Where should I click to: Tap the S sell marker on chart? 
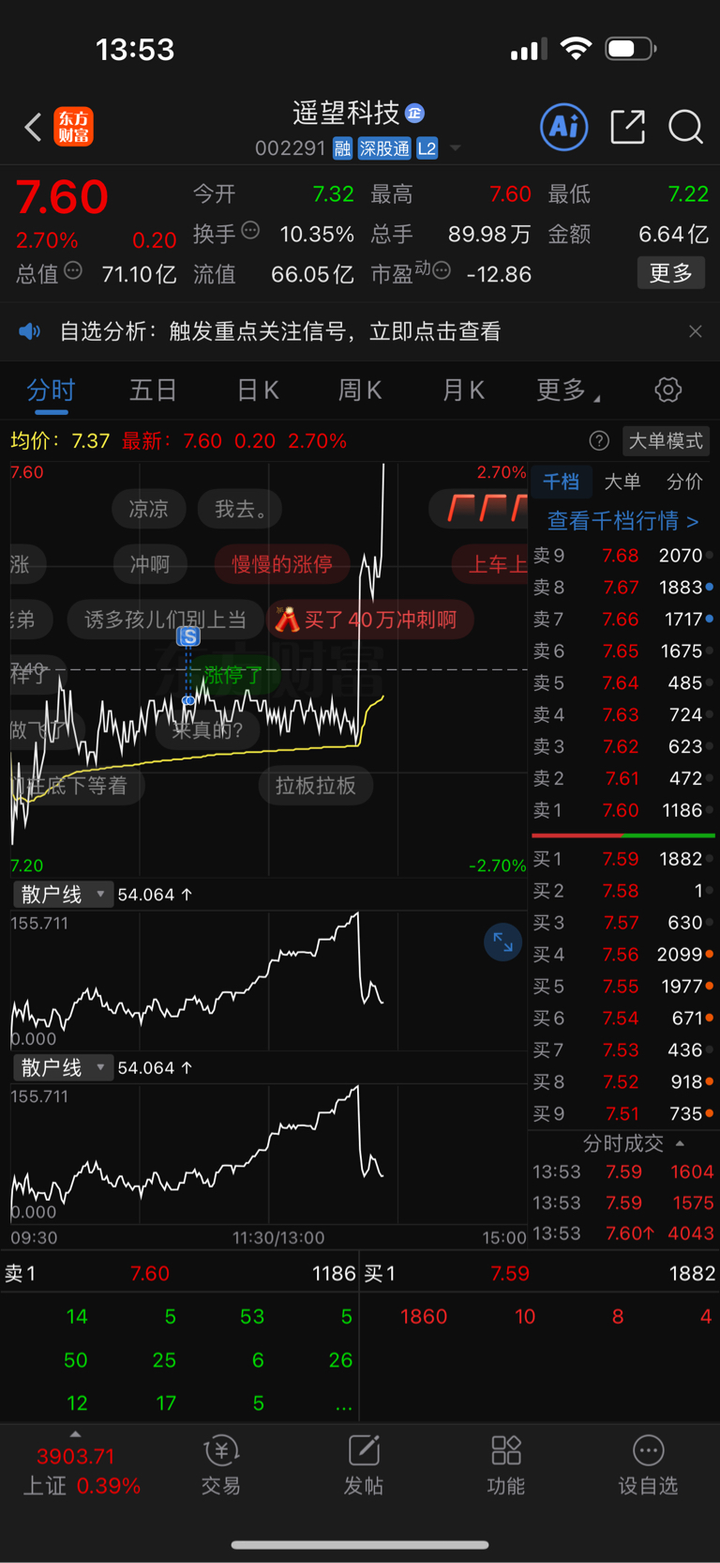[x=188, y=636]
